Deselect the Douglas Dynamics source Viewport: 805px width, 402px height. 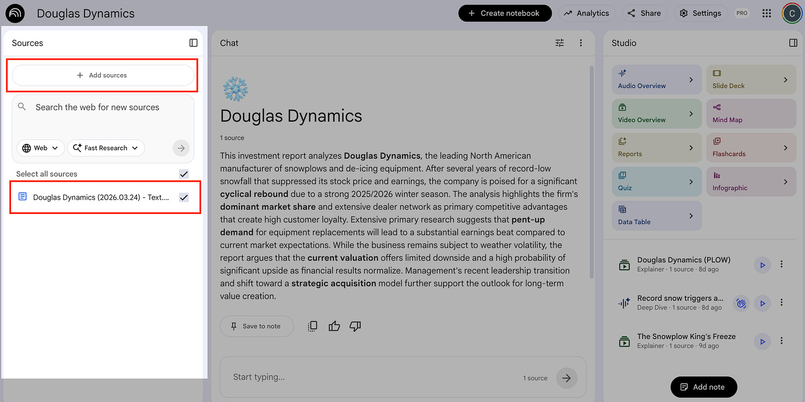[x=184, y=197]
